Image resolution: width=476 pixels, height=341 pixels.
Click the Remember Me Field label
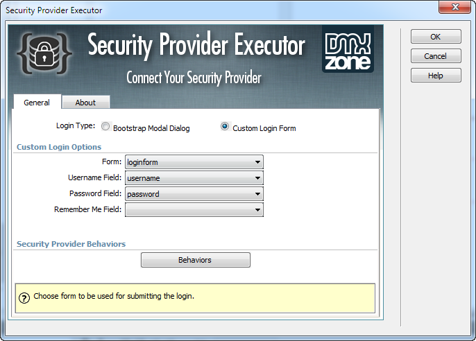pos(87,209)
